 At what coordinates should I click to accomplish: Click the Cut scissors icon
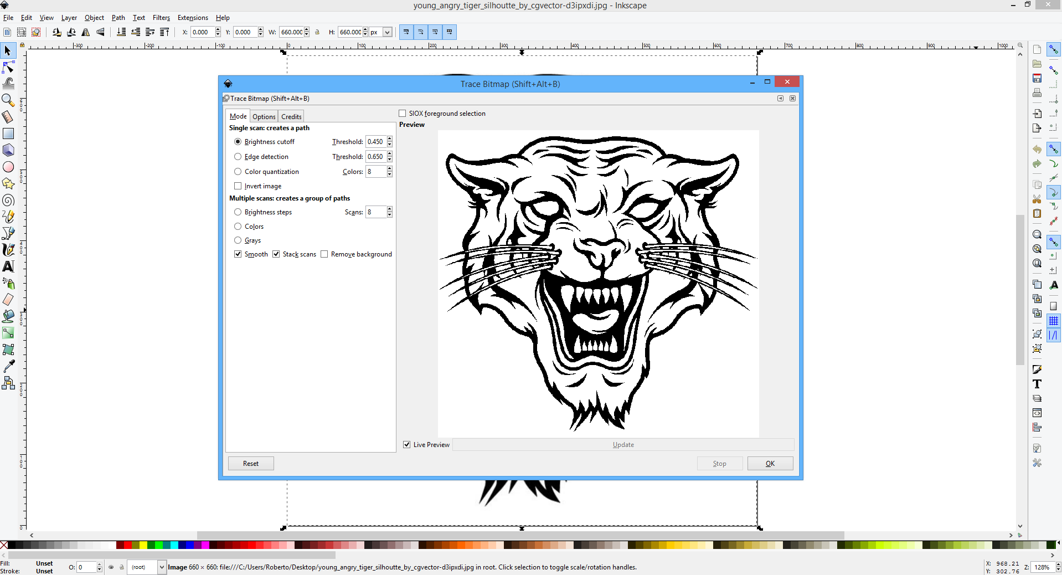coord(1037,199)
